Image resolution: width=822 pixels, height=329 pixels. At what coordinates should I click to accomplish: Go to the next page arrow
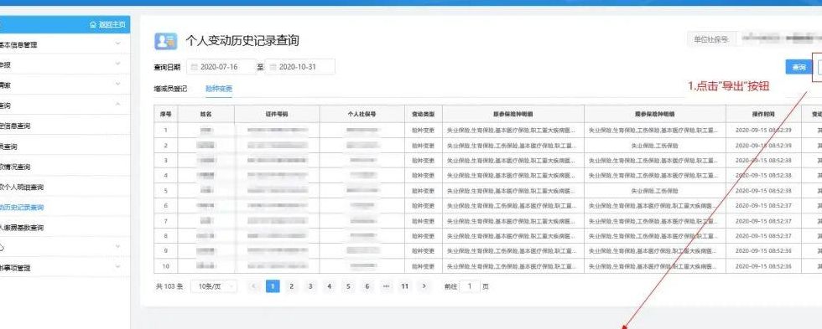click(424, 286)
